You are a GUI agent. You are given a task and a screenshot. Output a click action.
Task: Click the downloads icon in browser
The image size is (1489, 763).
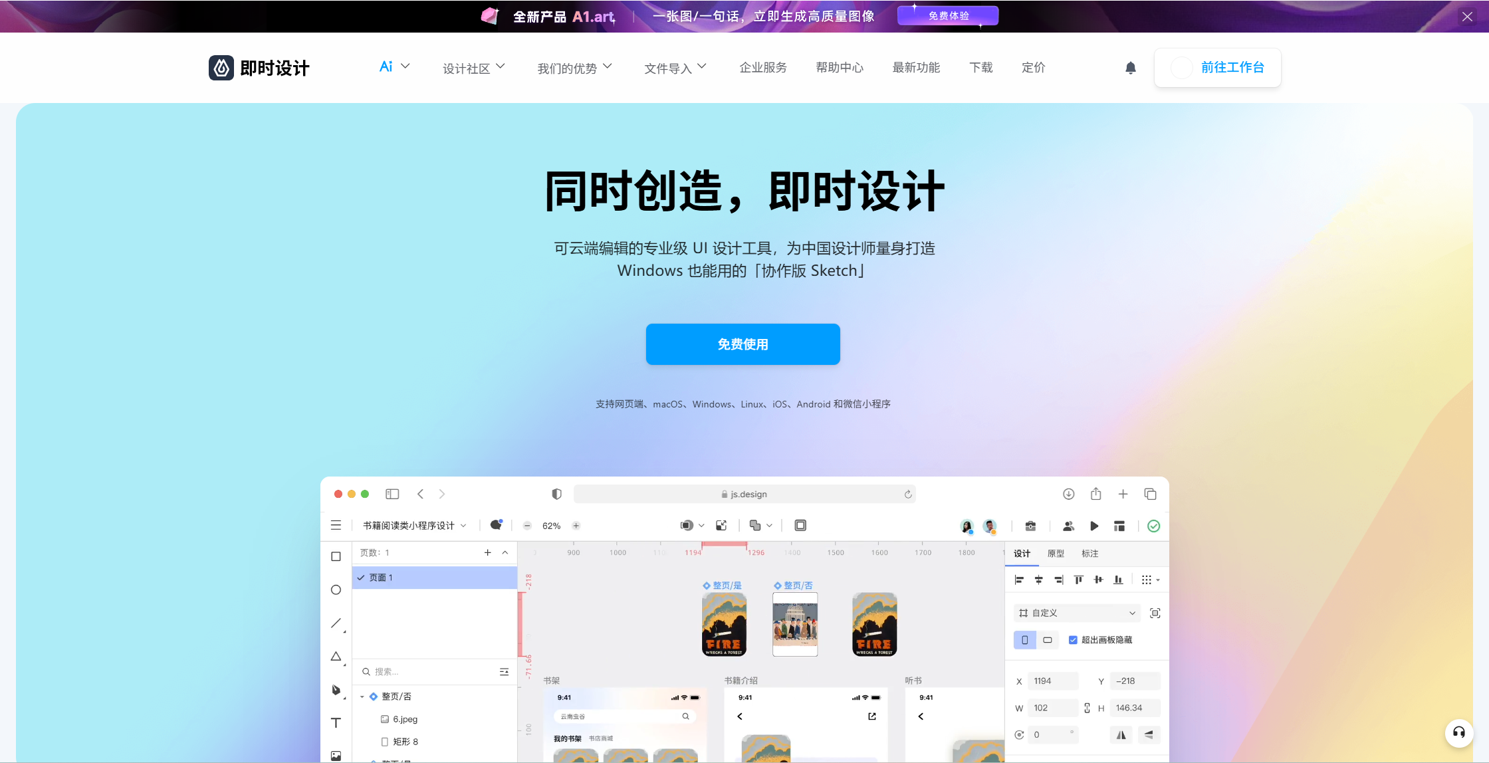(1069, 494)
